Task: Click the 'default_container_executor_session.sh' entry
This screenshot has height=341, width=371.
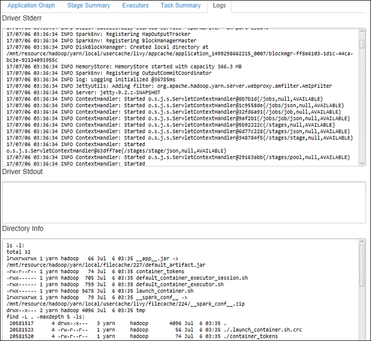Action: pyautogui.click(x=127, y=278)
